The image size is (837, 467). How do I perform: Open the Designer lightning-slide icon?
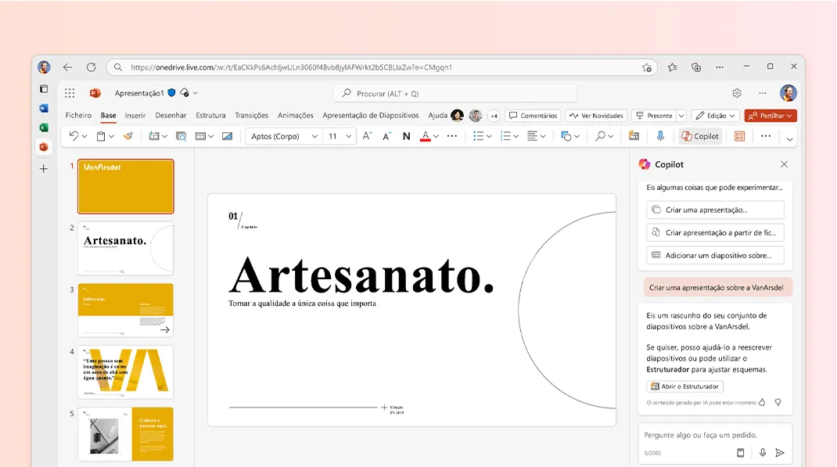(634, 136)
